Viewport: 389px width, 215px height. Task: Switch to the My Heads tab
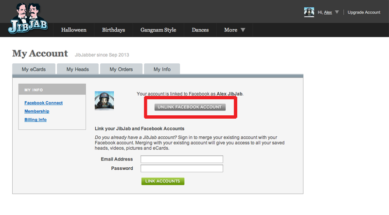[78, 69]
